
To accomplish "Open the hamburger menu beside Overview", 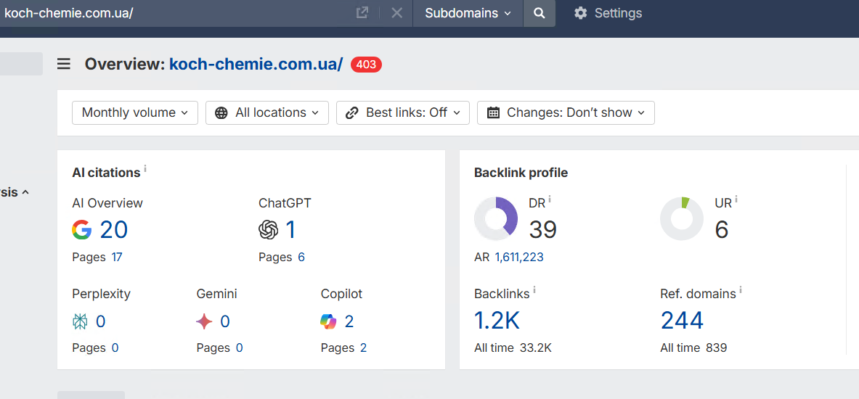I will 64,64.
